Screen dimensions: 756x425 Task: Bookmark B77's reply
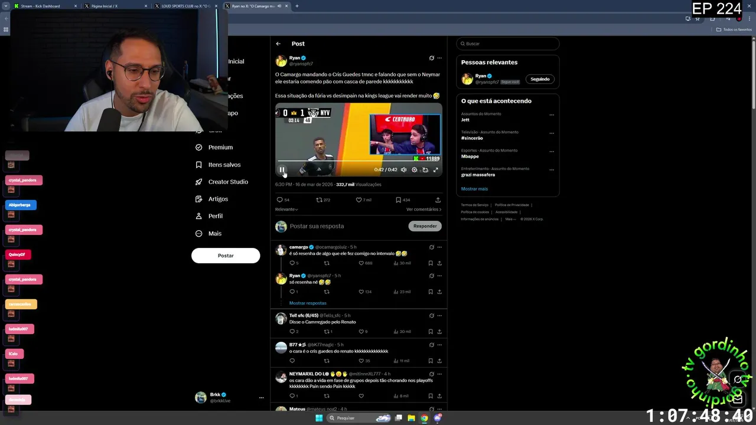(431, 361)
